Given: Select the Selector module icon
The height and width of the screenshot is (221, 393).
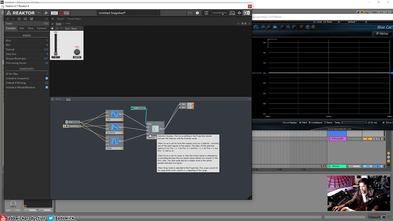Looking at the screenshot, I should (155, 129).
